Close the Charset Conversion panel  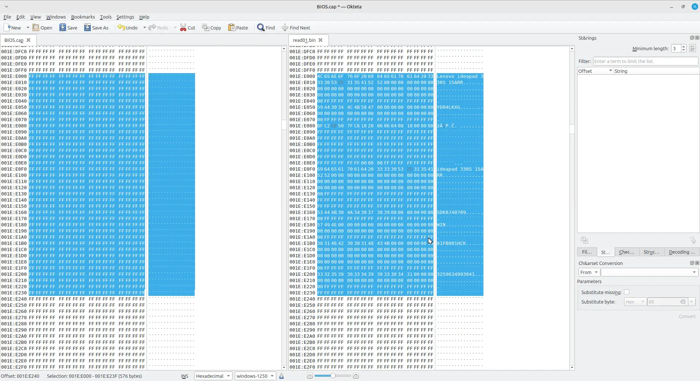point(697,263)
